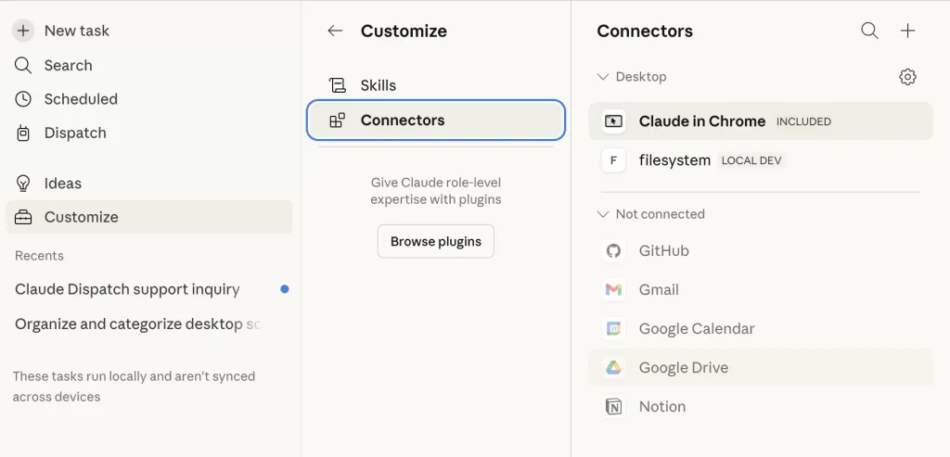Open Dispatch in the sidebar

tap(74, 133)
